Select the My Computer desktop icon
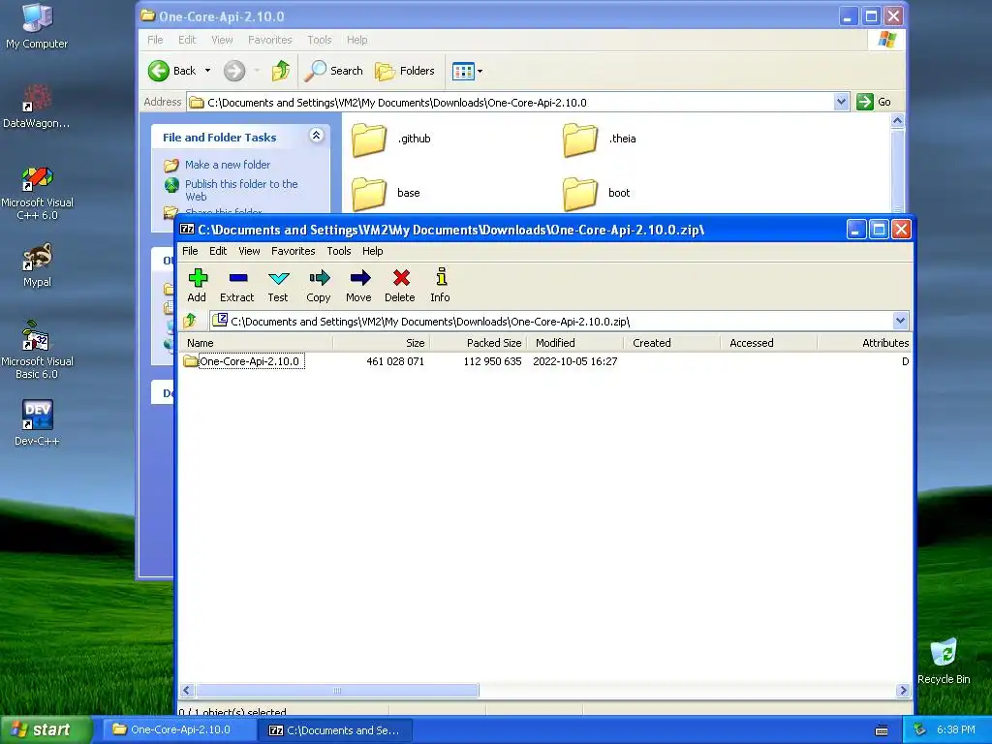Screen dimensions: 992x744 pos(37,25)
